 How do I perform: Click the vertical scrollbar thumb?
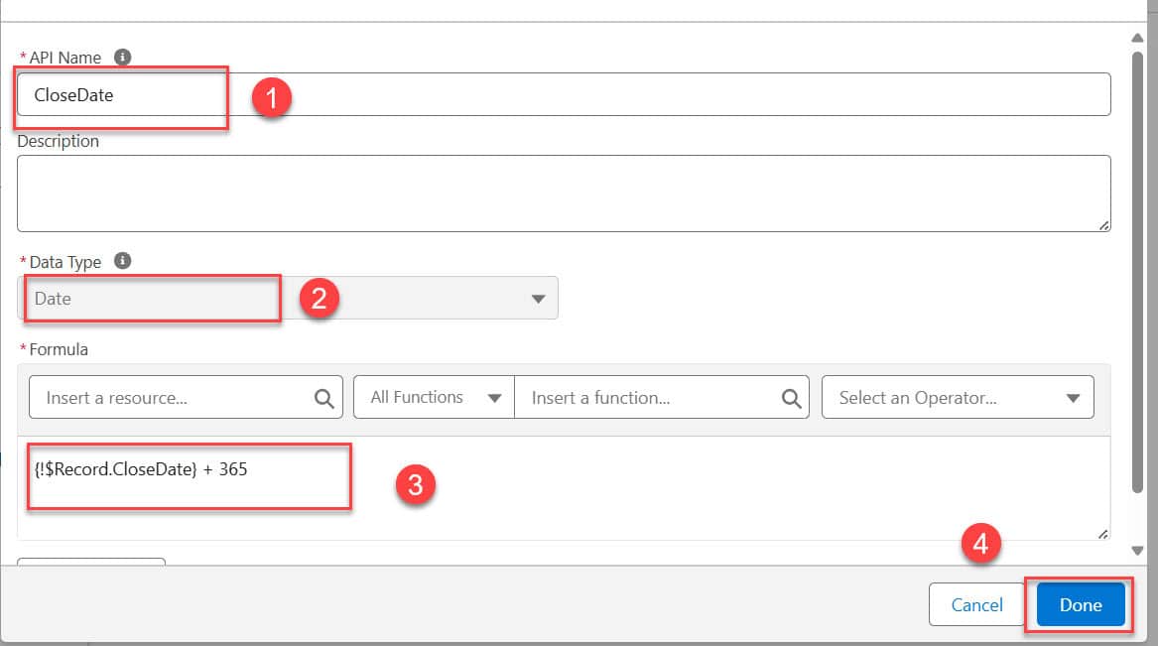tap(1137, 272)
